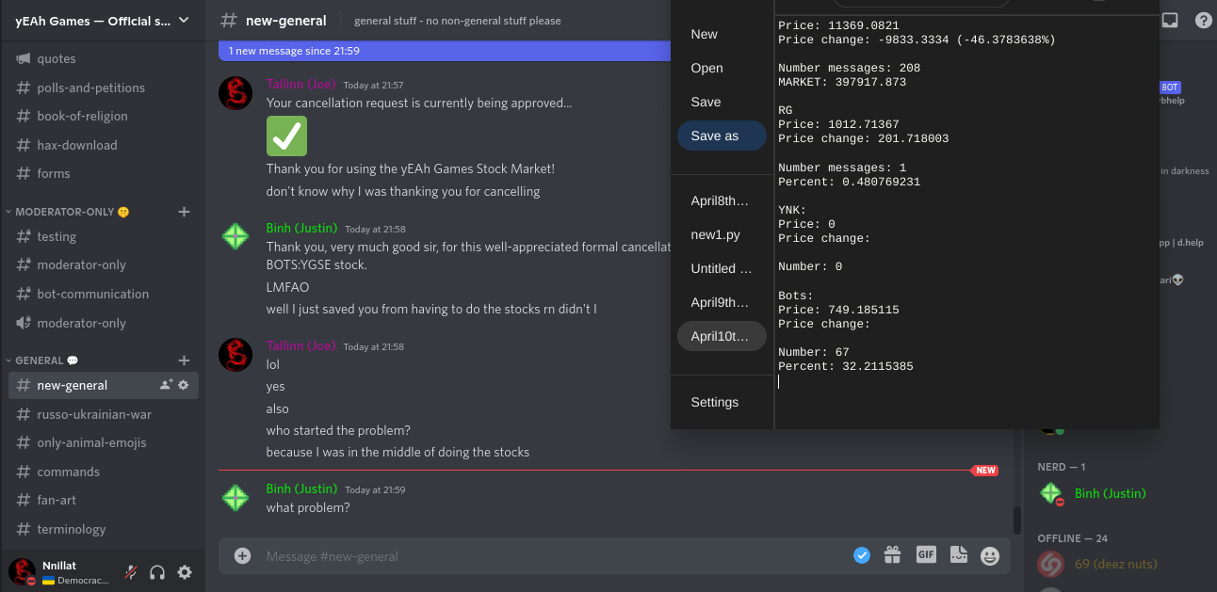This screenshot has width=1217, height=592.
Task: Toggle headphones deafen
Action: [x=158, y=572]
